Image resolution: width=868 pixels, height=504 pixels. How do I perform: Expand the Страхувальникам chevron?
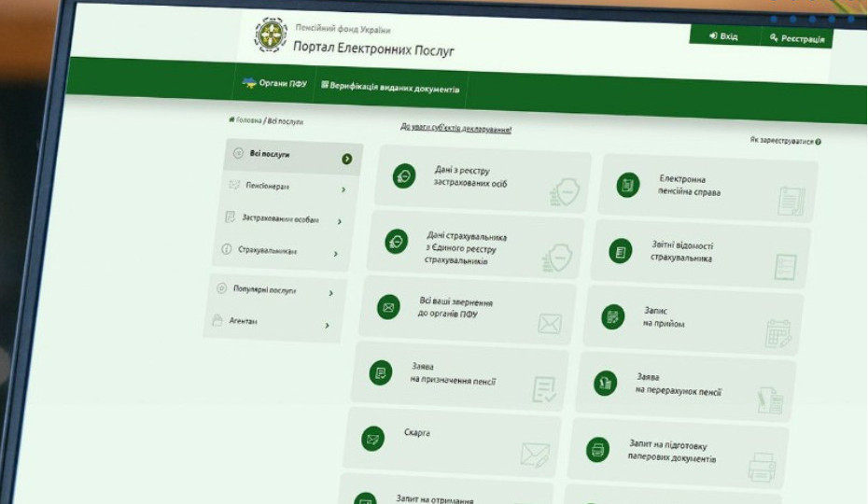click(x=336, y=254)
